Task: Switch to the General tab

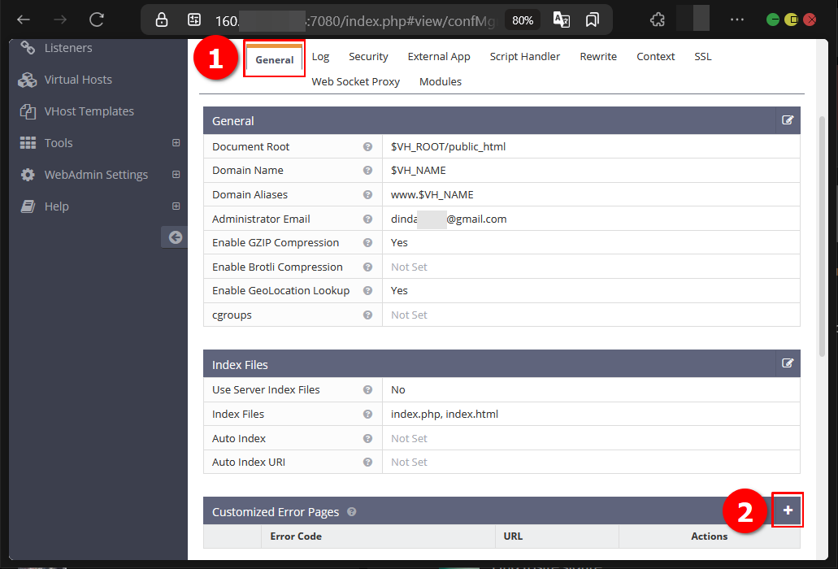Action: click(274, 59)
